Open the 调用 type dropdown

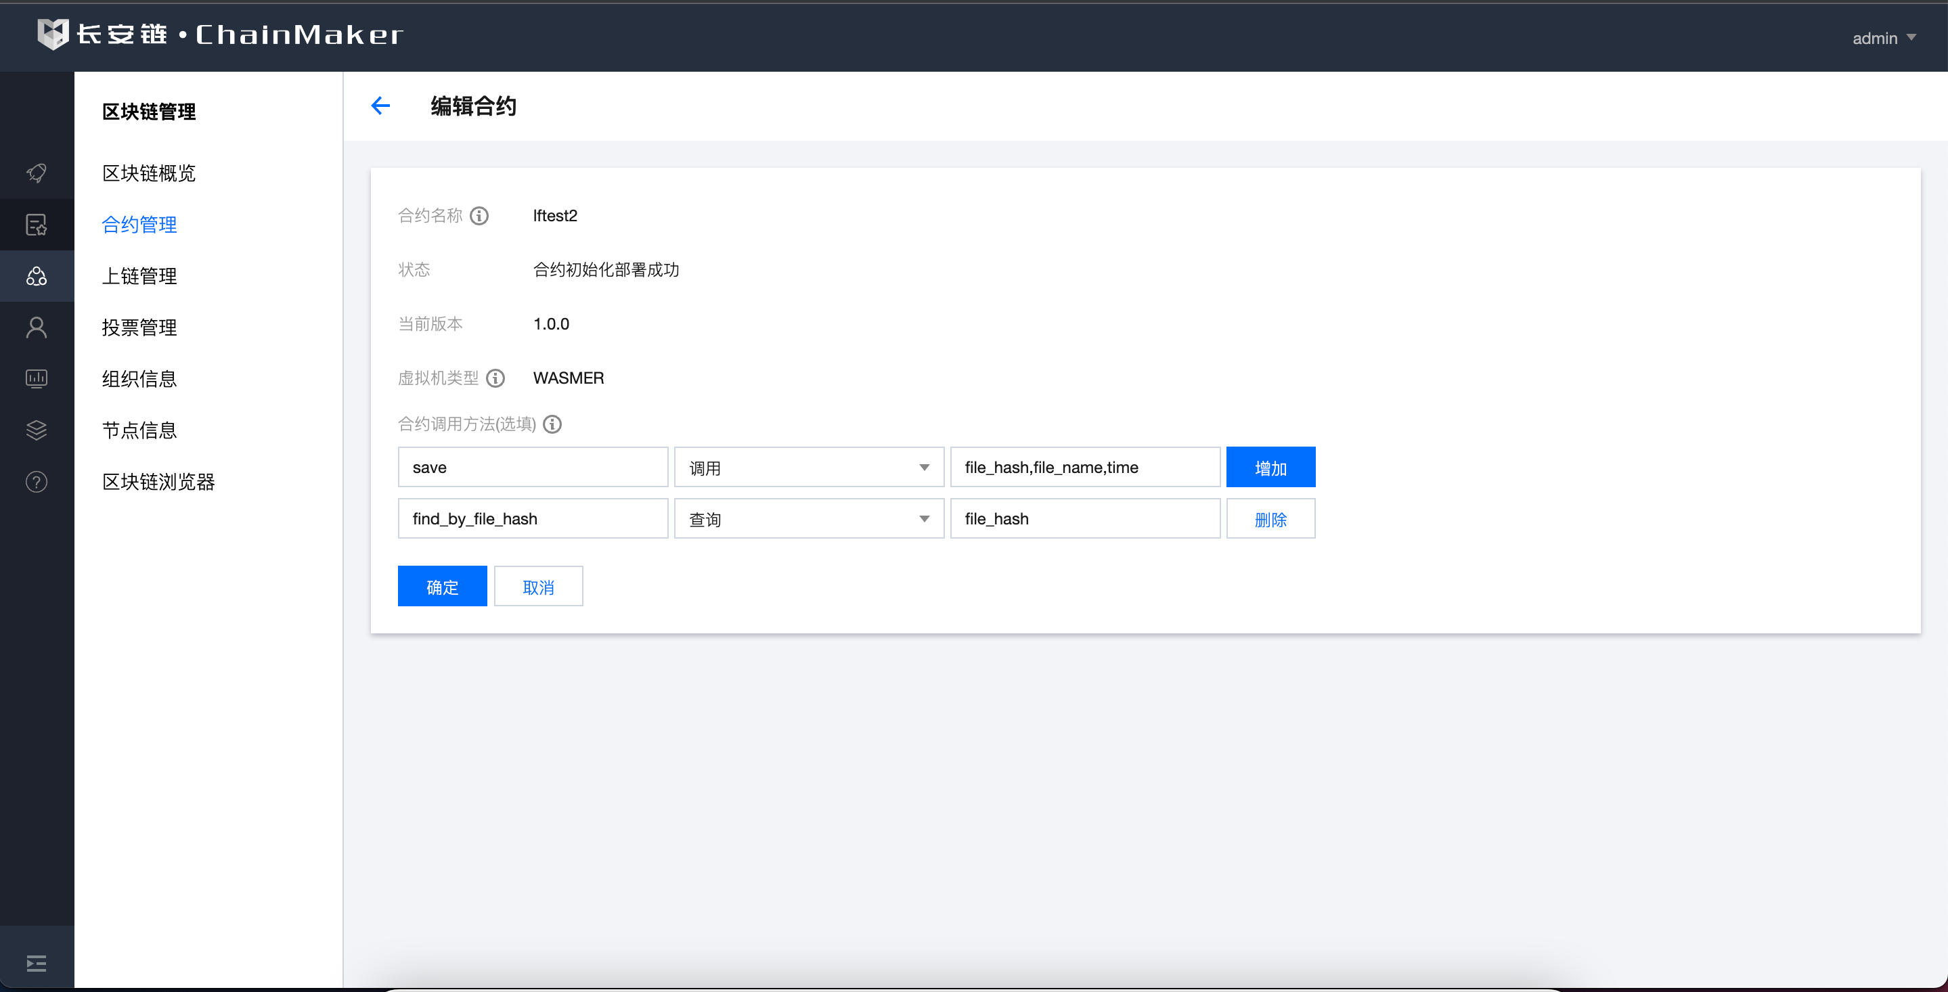[x=808, y=468]
